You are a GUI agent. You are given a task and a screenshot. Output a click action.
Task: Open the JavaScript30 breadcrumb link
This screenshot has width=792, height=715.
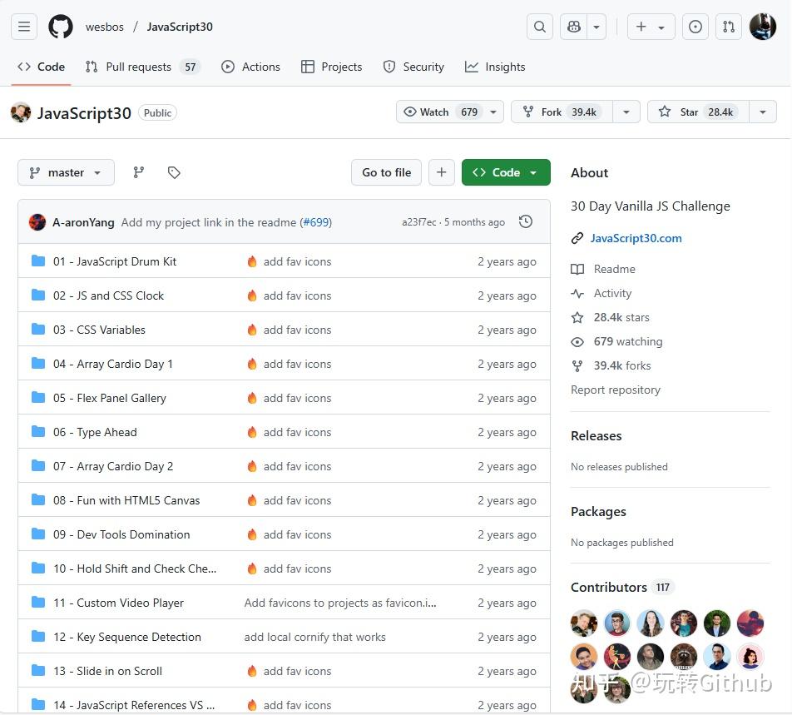[x=180, y=27]
